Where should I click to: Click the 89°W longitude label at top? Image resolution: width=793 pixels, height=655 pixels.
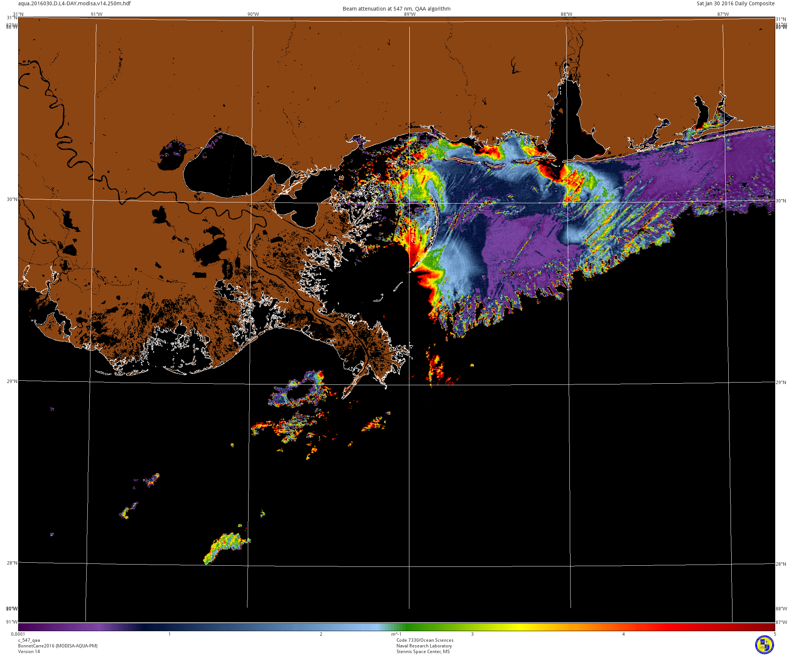[409, 14]
